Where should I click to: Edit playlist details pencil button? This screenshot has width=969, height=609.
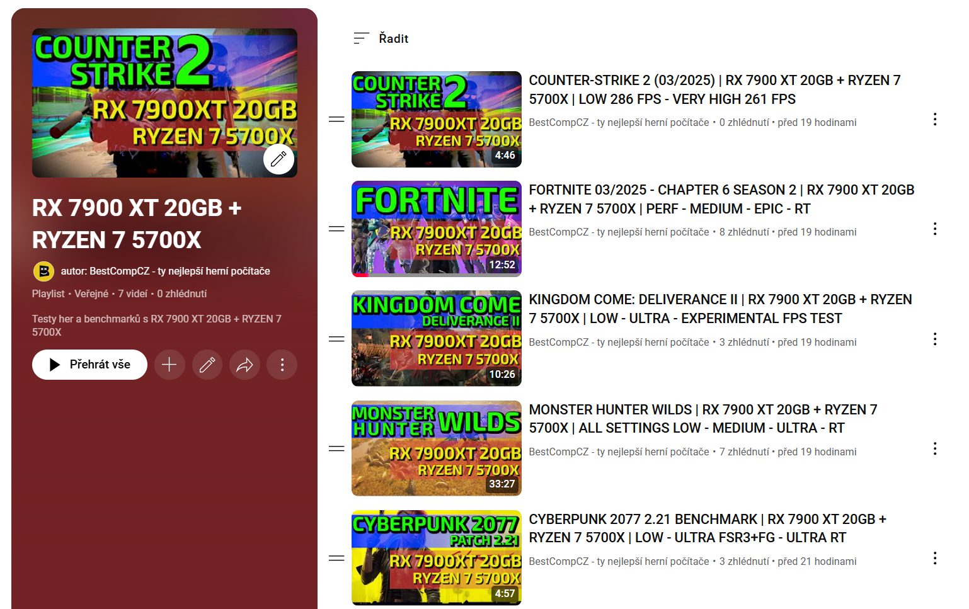coord(207,365)
